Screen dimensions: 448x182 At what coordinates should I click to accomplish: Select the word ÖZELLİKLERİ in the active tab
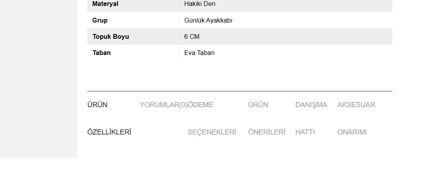pos(109,132)
